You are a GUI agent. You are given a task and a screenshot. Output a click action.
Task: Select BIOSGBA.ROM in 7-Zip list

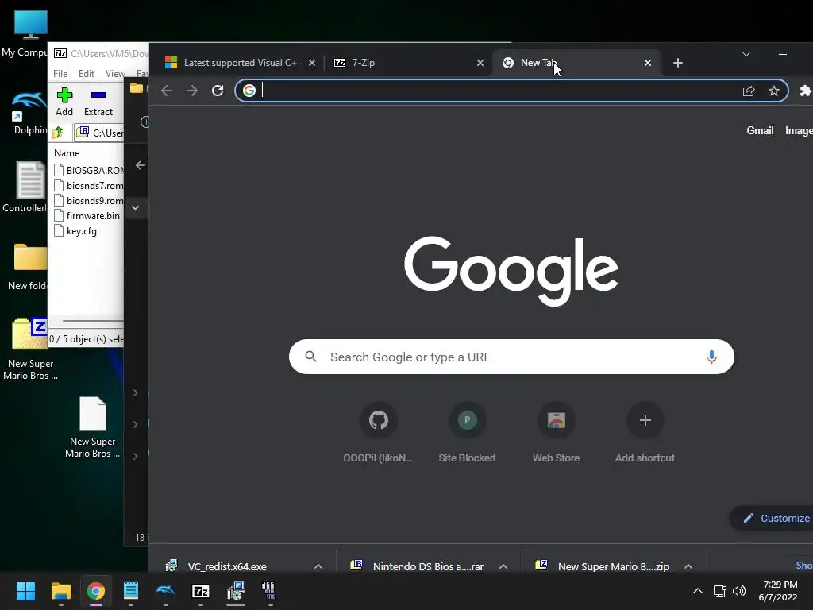[89, 170]
